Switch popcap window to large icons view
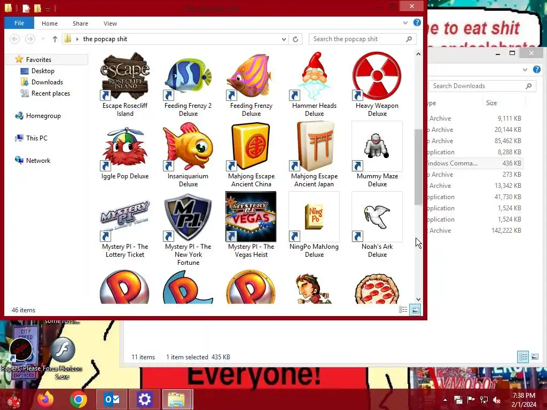This screenshot has width=547, height=410. (x=415, y=310)
